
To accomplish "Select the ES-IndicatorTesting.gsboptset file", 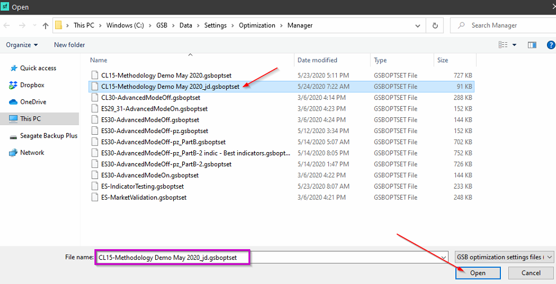I will 142,186.
